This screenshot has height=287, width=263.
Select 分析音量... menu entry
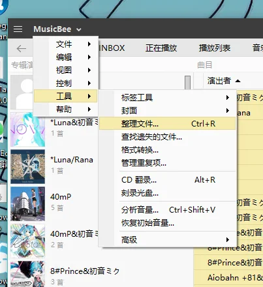167,210
